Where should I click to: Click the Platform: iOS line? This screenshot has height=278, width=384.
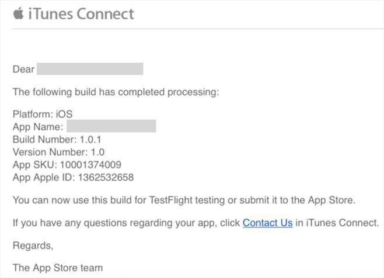pyautogui.click(x=43, y=115)
